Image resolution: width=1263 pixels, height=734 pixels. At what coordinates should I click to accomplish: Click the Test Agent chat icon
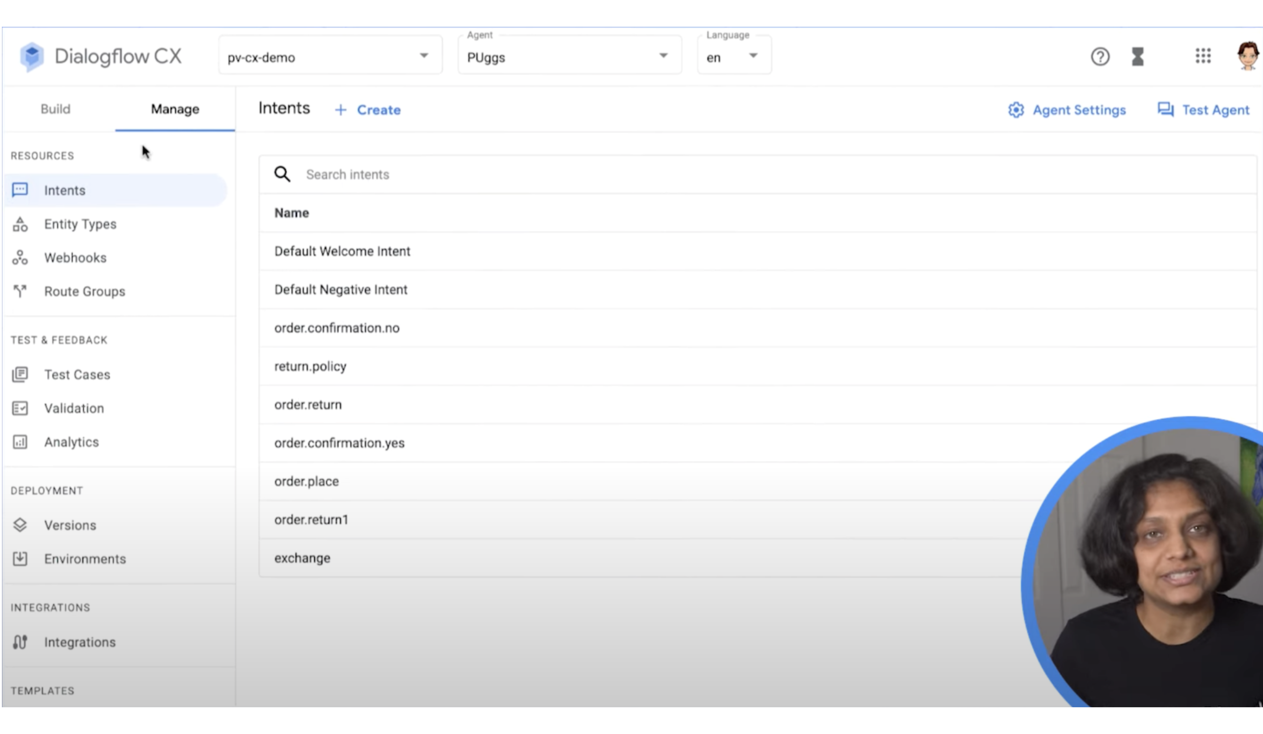[1166, 109]
